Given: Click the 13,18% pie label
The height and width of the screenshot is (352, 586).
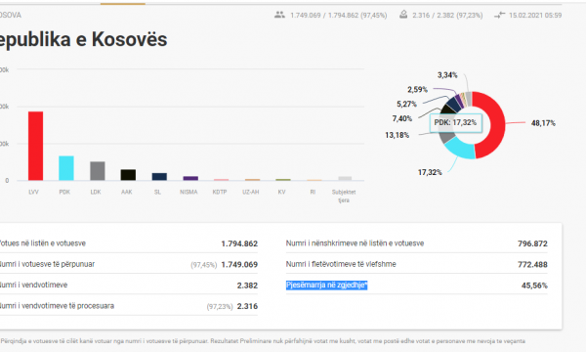Looking at the screenshot, I should [397, 135].
